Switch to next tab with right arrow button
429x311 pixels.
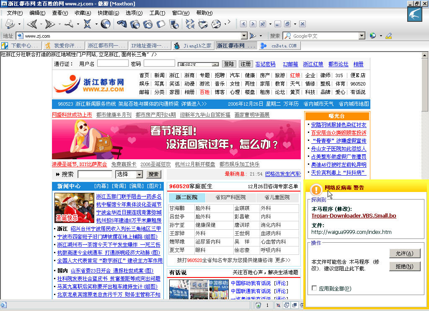[x=253, y=24]
